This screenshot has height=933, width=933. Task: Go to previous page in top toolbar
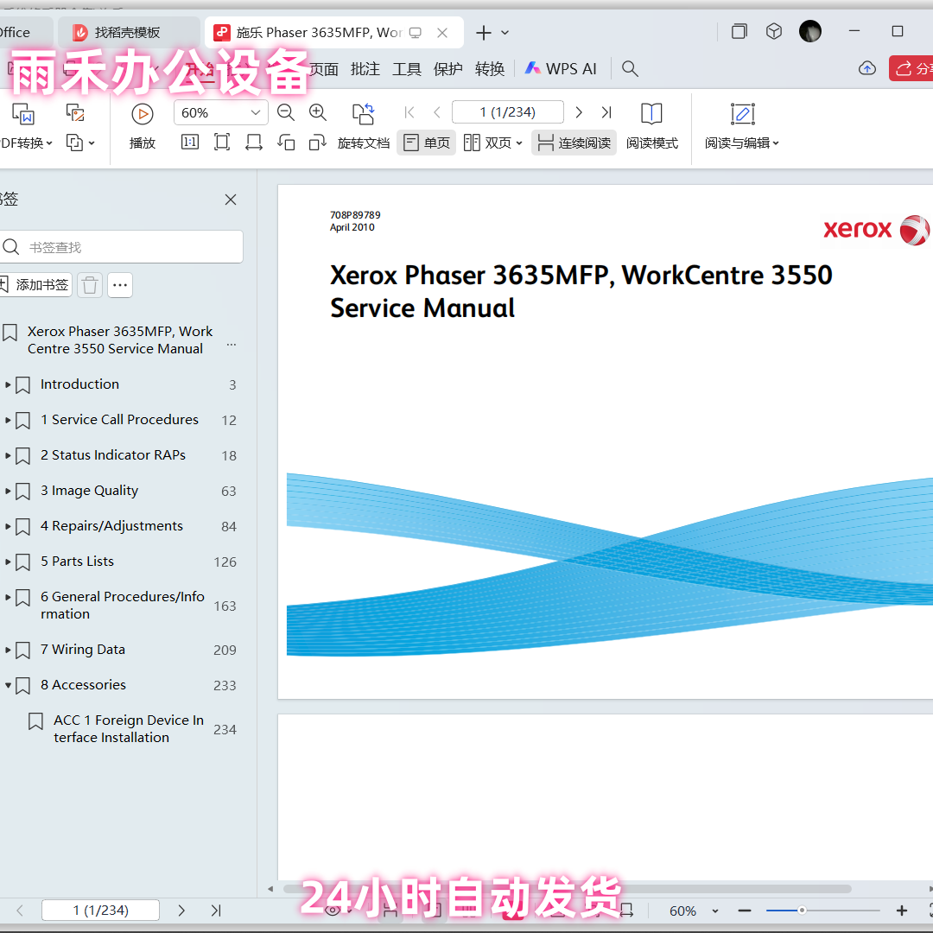(437, 112)
